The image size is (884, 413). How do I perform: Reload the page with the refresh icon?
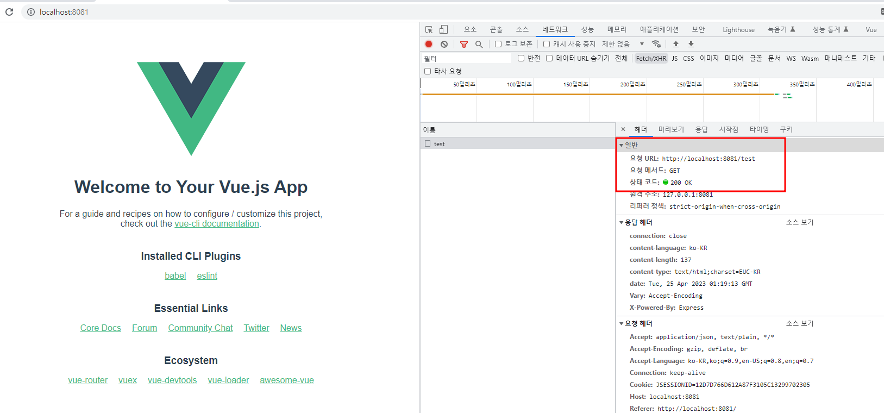(9, 11)
